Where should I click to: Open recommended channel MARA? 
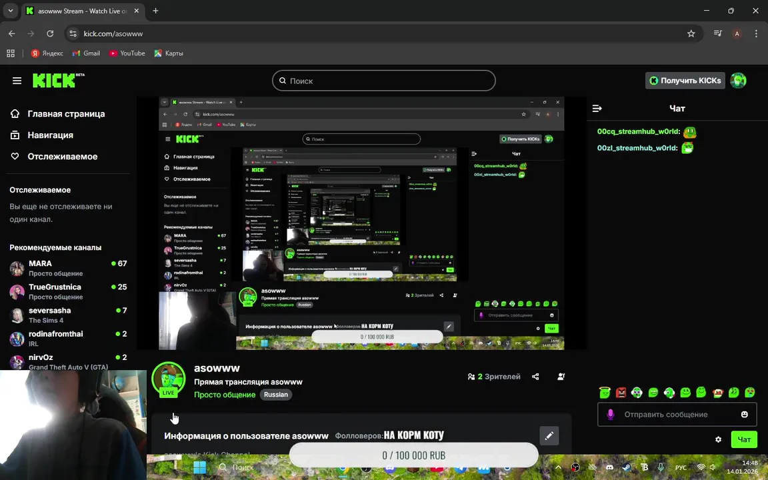tap(68, 268)
